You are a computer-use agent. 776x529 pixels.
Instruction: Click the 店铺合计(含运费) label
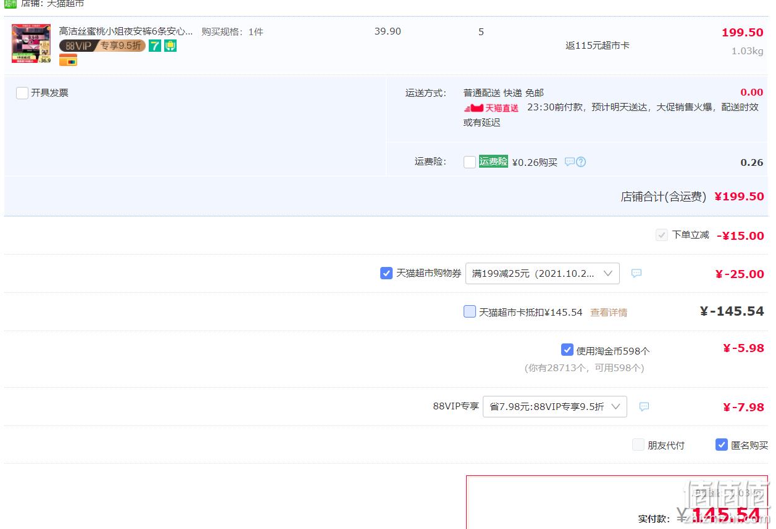(x=664, y=197)
